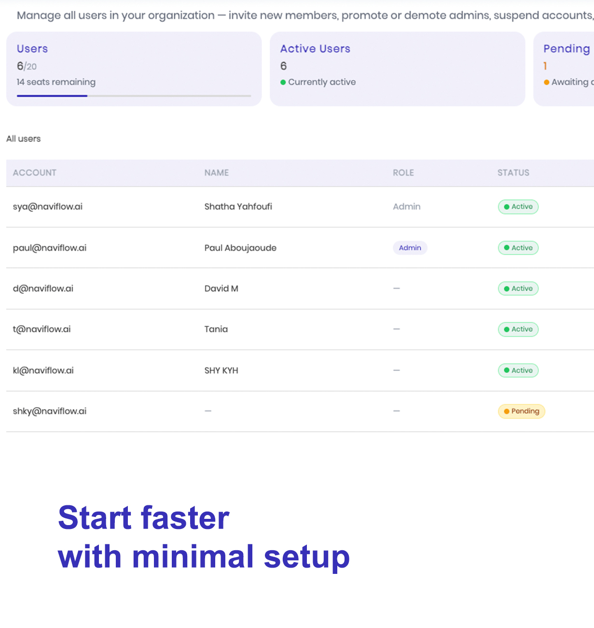
Task: Click the Active status badge for sya@naviflow.ai
Action: (x=518, y=207)
